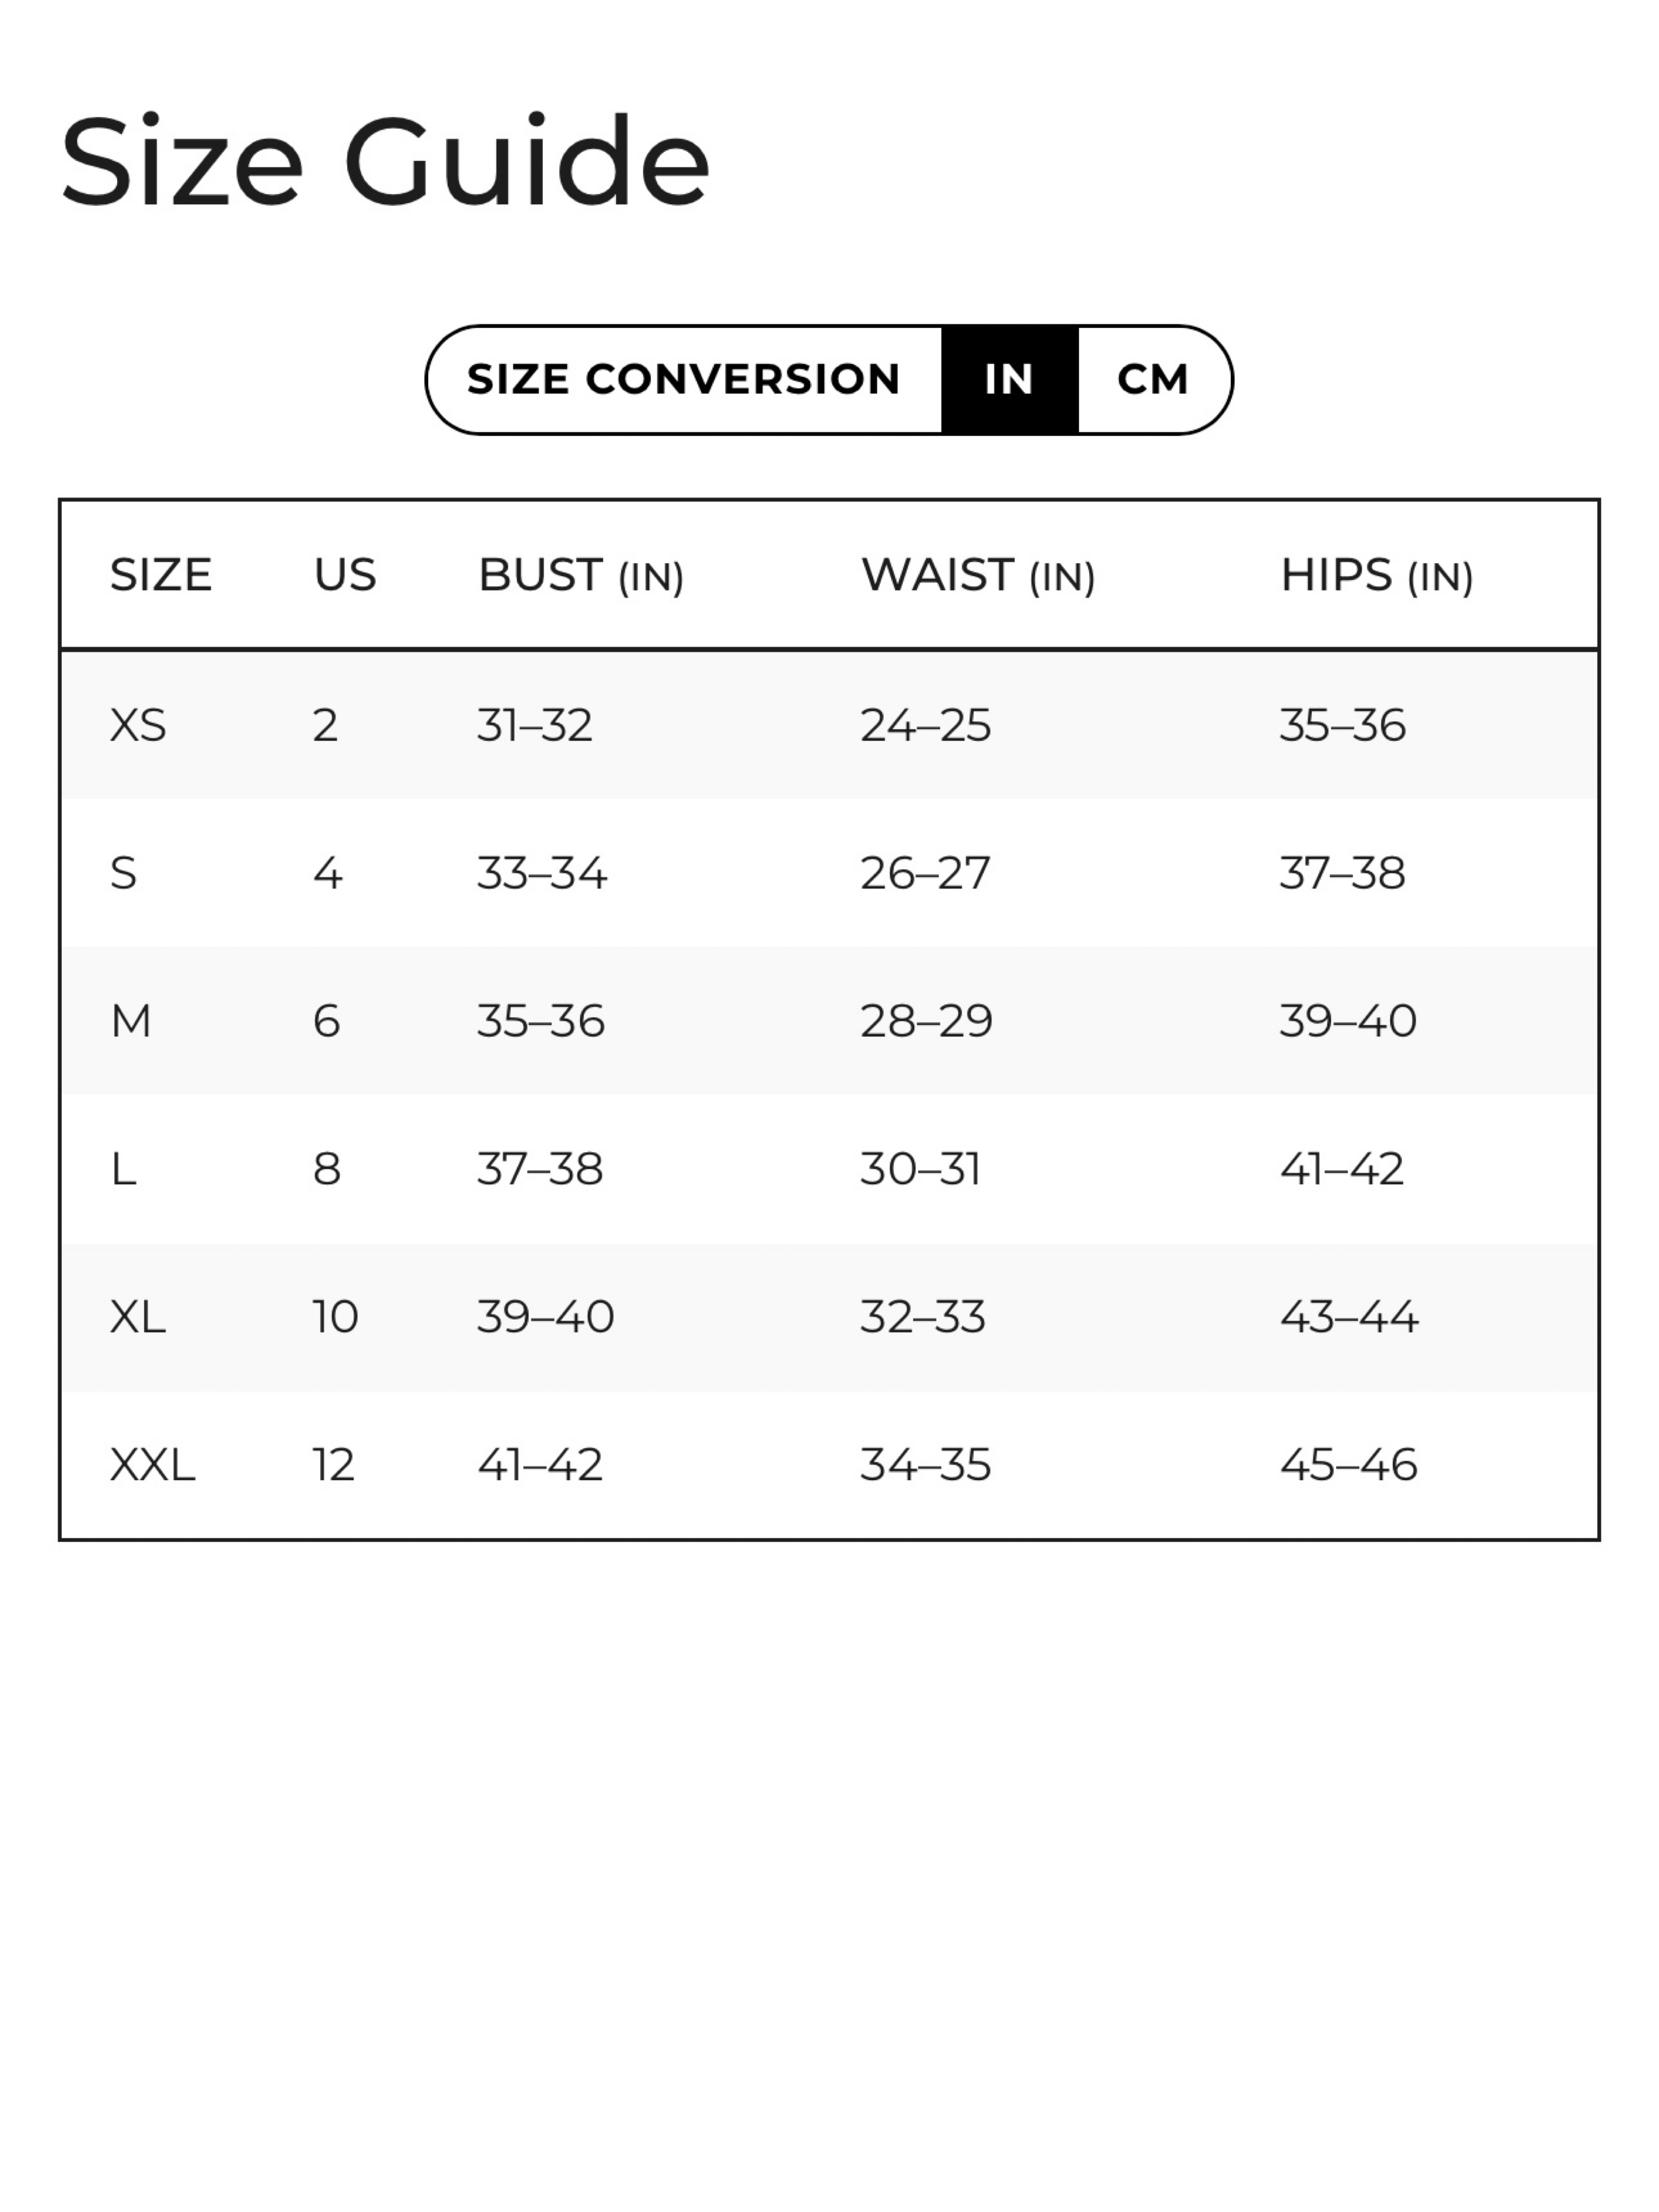Select hips value 45–46 in XXL row

pyautogui.click(x=1349, y=1465)
